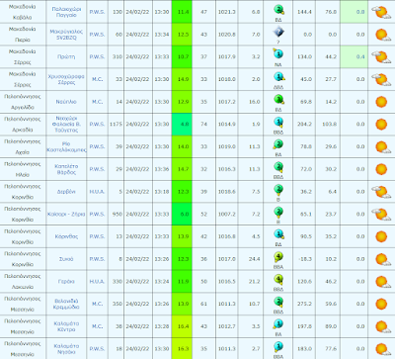
Task: Click the wind icon in Ρίο Καστελλόκαμπος row
Action: pyautogui.click(x=278, y=144)
